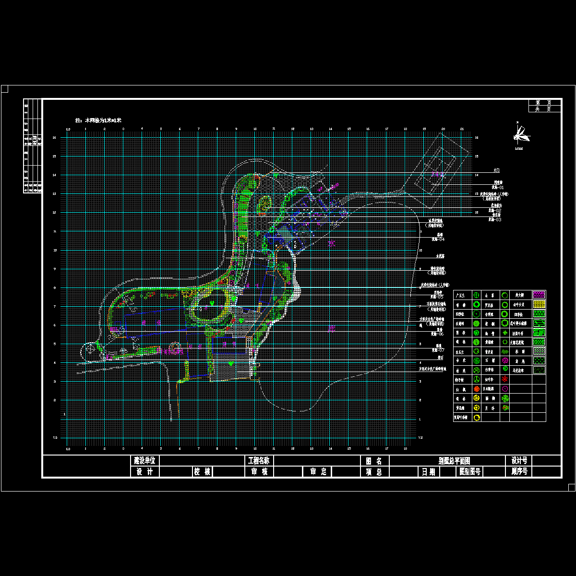Click the red-green symbol beside 月季
The image size is (576, 576).
click(505, 408)
